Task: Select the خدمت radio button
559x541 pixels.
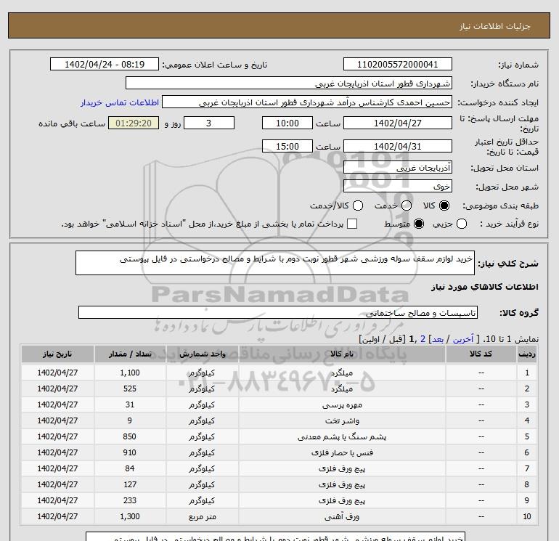Action: click(x=407, y=206)
